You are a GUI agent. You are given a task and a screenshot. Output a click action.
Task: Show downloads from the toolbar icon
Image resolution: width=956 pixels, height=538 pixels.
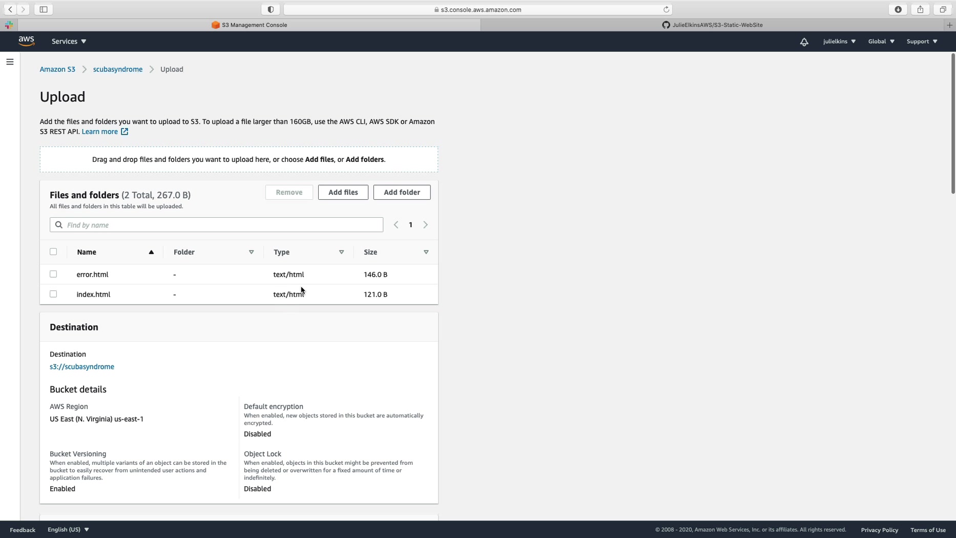[898, 9]
